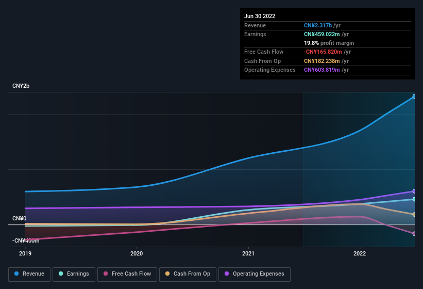Click the CN¥459.022m earnings value
This screenshot has width=423, height=289.
pyautogui.click(x=322, y=34)
